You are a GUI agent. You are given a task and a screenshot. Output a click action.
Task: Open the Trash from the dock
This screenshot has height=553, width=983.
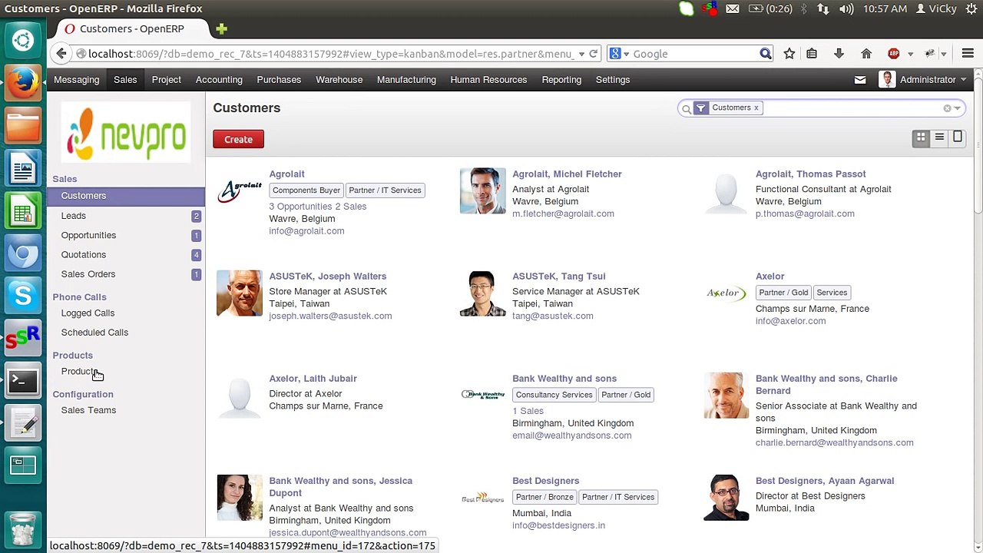[x=23, y=529]
